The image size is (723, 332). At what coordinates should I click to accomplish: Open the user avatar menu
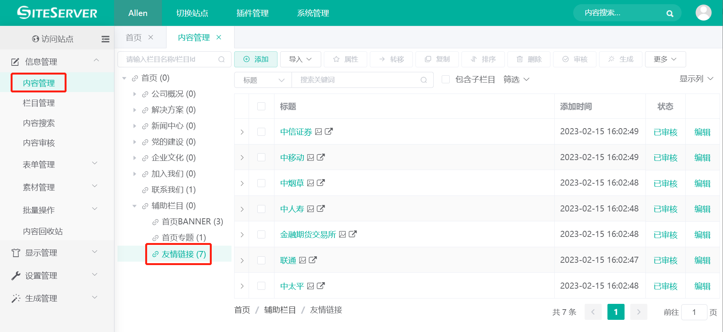703,13
